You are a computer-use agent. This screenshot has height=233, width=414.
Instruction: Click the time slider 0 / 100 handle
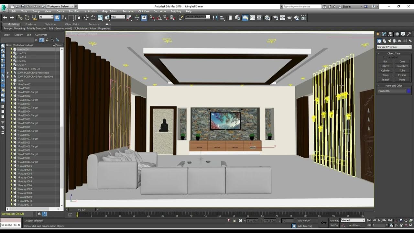coord(82,210)
